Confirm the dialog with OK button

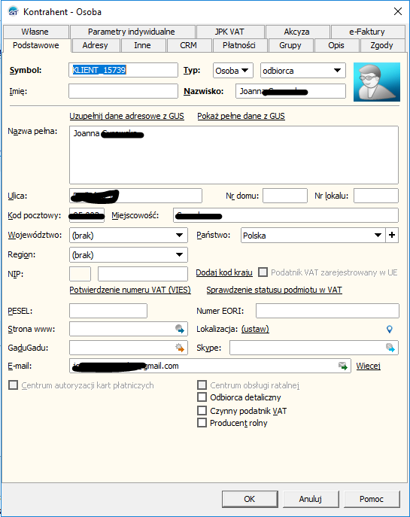[250, 499]
